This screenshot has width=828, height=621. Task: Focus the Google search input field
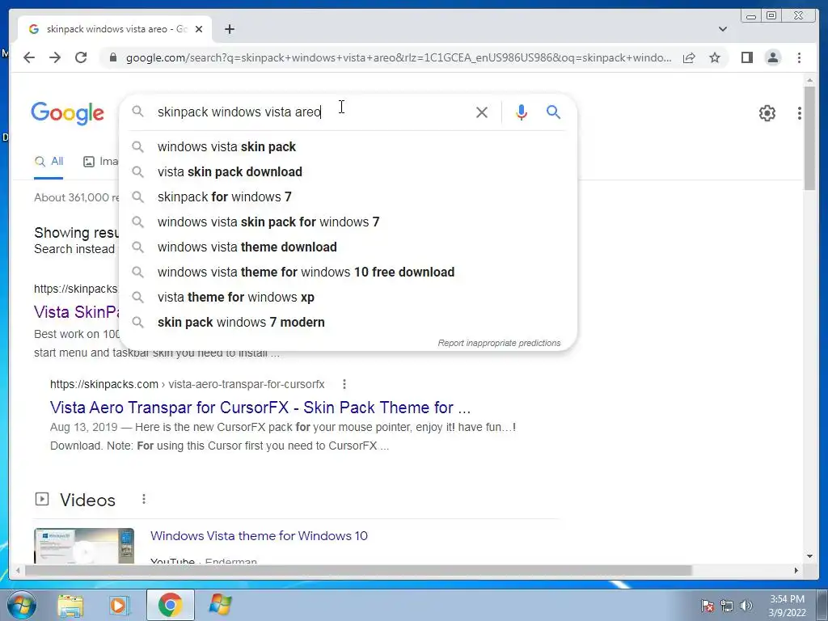point(311,112)
